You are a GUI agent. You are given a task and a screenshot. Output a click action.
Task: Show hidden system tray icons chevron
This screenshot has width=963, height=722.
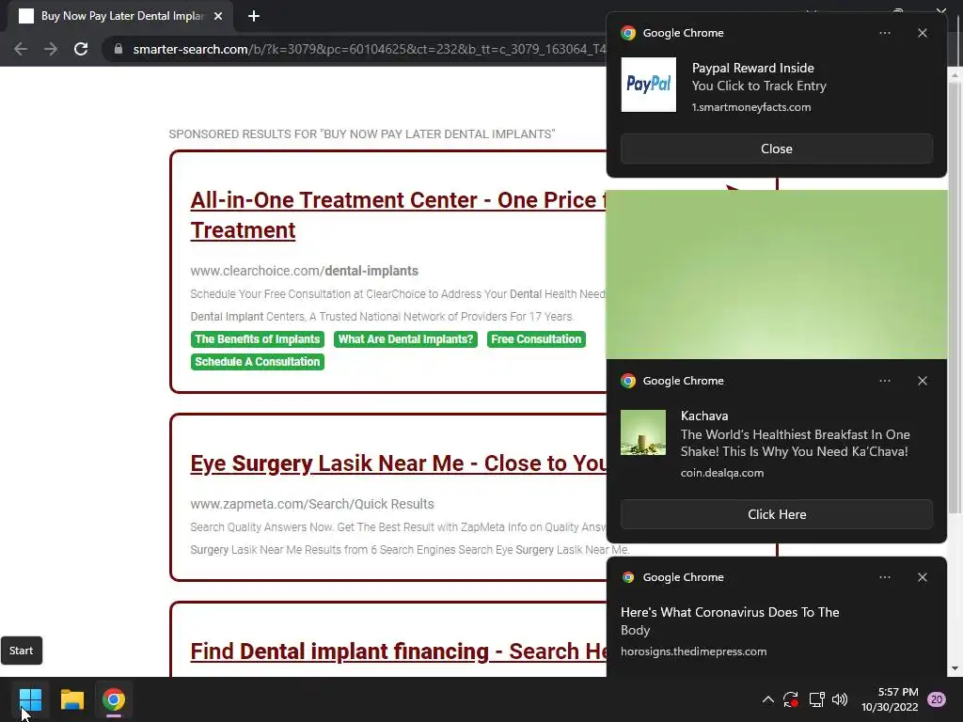coord(767,698)
